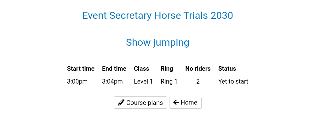
Task: Click the Start time column header
Action: (x=81, y=69)
